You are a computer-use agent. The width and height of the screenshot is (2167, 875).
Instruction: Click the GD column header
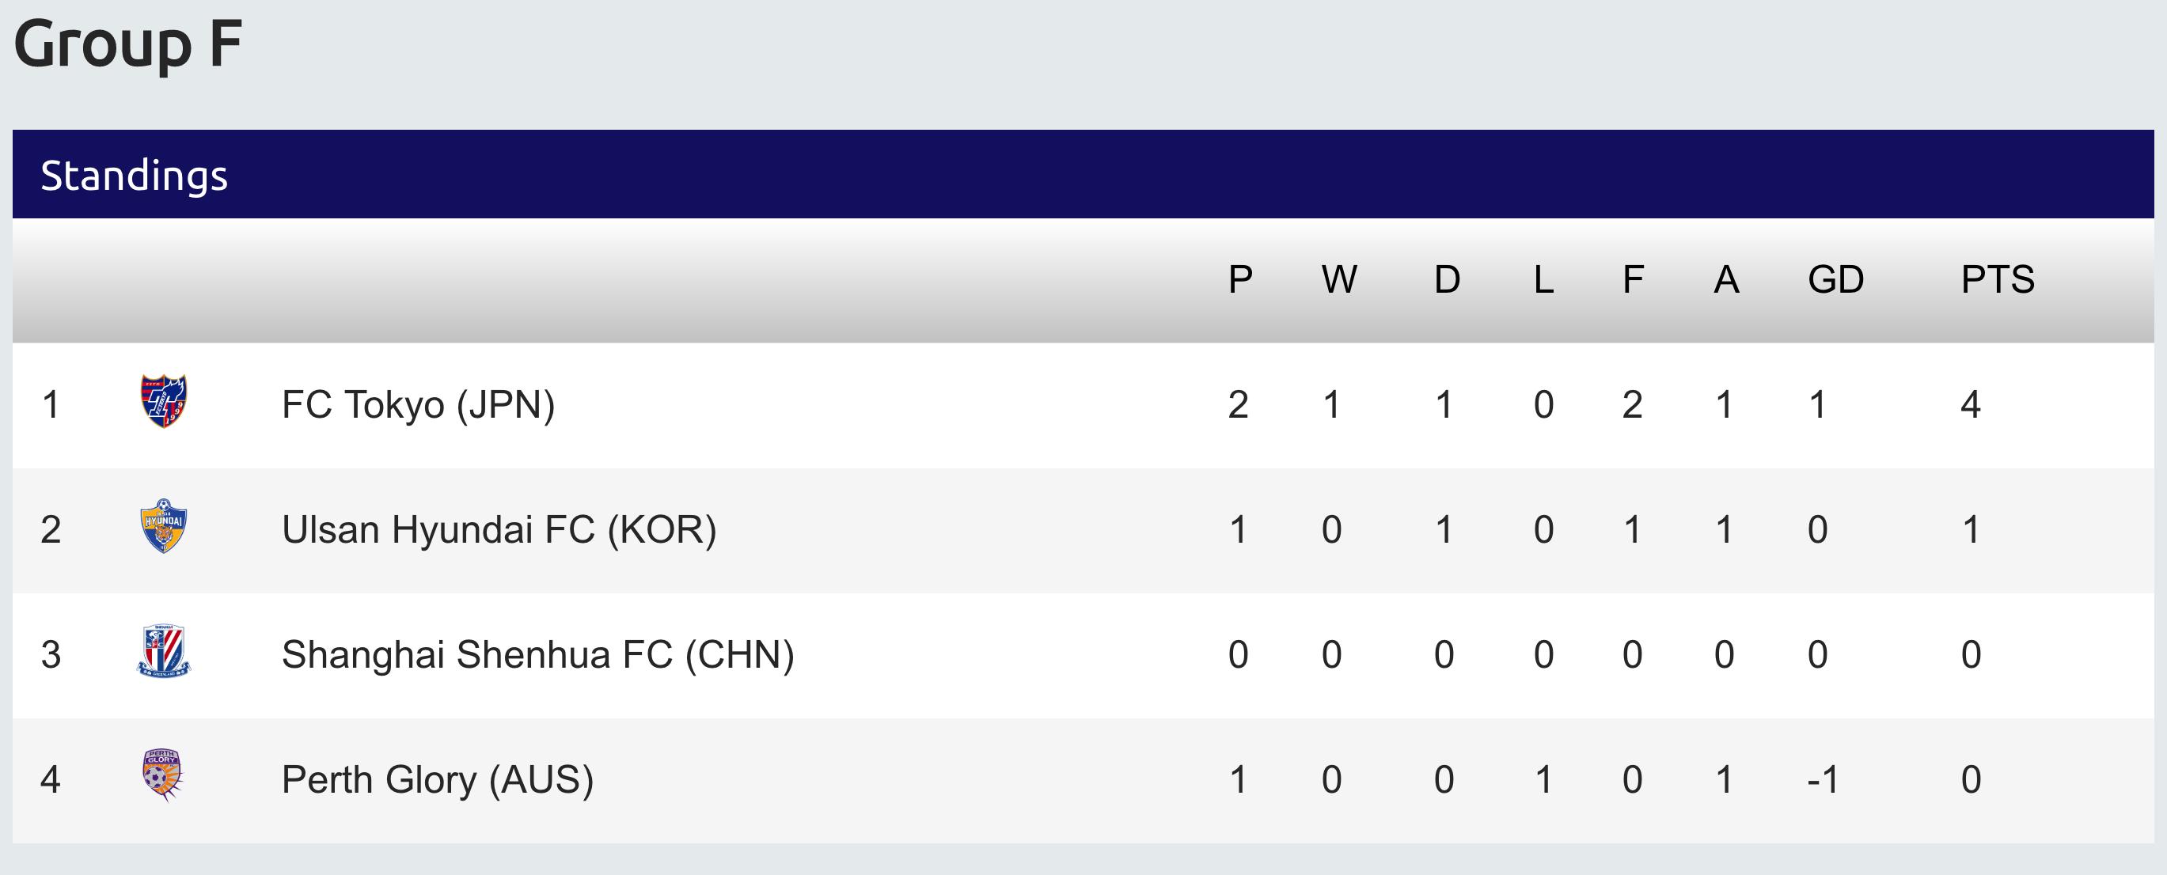pos(1835,280)
